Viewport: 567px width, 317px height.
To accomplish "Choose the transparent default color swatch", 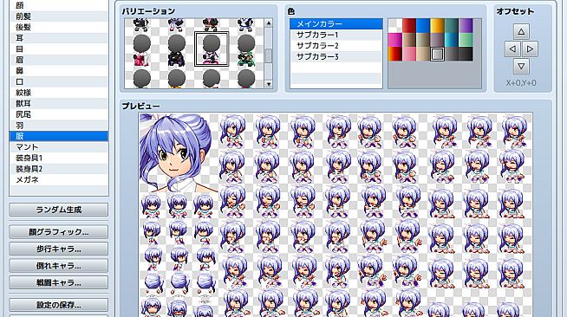I will coord(394,26).
